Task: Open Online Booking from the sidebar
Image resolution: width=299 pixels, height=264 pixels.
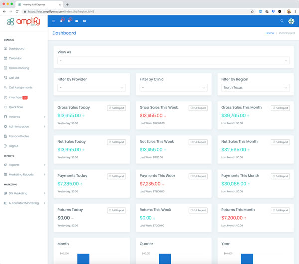Action: (19, 68)
